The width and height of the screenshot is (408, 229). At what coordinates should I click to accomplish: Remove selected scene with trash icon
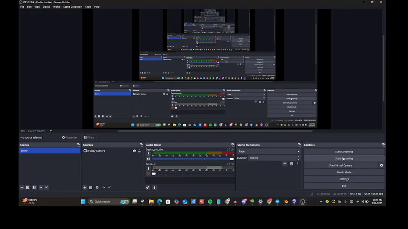[28, 187]
